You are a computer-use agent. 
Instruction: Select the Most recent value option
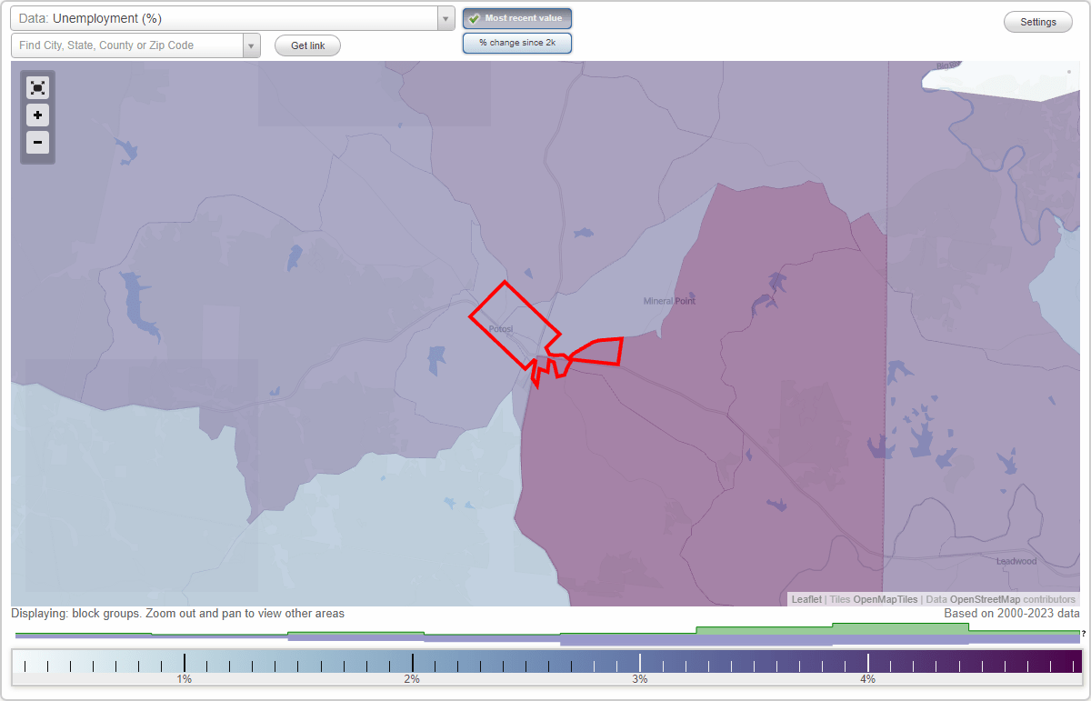(x=517, y=18)
